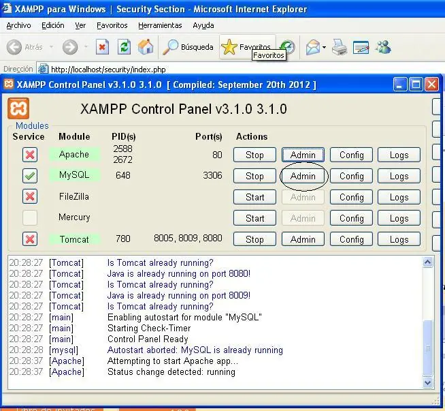The width and height of the screenshot is (445, 411).
Task: Expand the mail icon dropdown arrow
Action: click(x=324, y=47)
